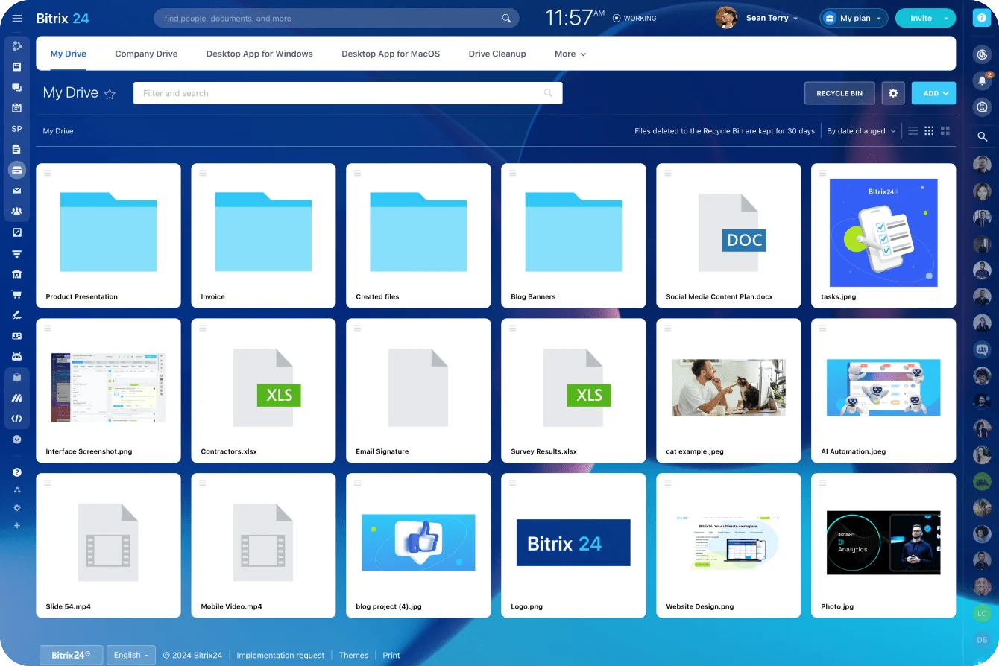This screenshot has height=666, width=999.
Task: Open the Drive Cleanup tab
Action: click(497, 54)
